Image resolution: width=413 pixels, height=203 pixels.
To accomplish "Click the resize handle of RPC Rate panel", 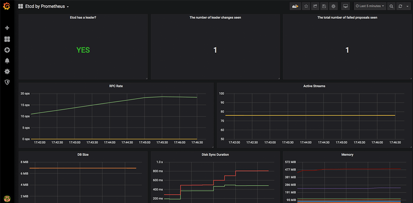I will coord(212,147).
